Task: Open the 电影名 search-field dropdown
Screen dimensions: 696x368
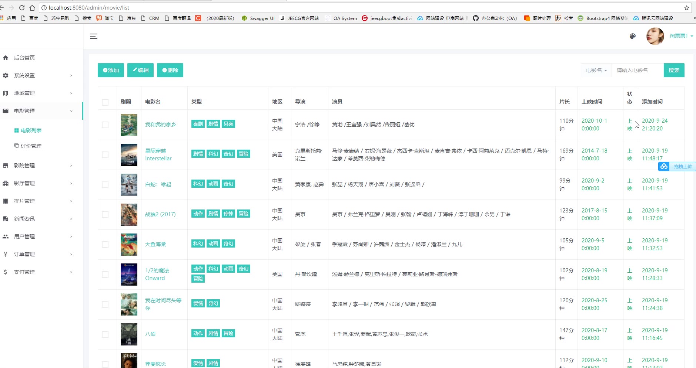Action: pyautogui.click(x=596, y=70)
